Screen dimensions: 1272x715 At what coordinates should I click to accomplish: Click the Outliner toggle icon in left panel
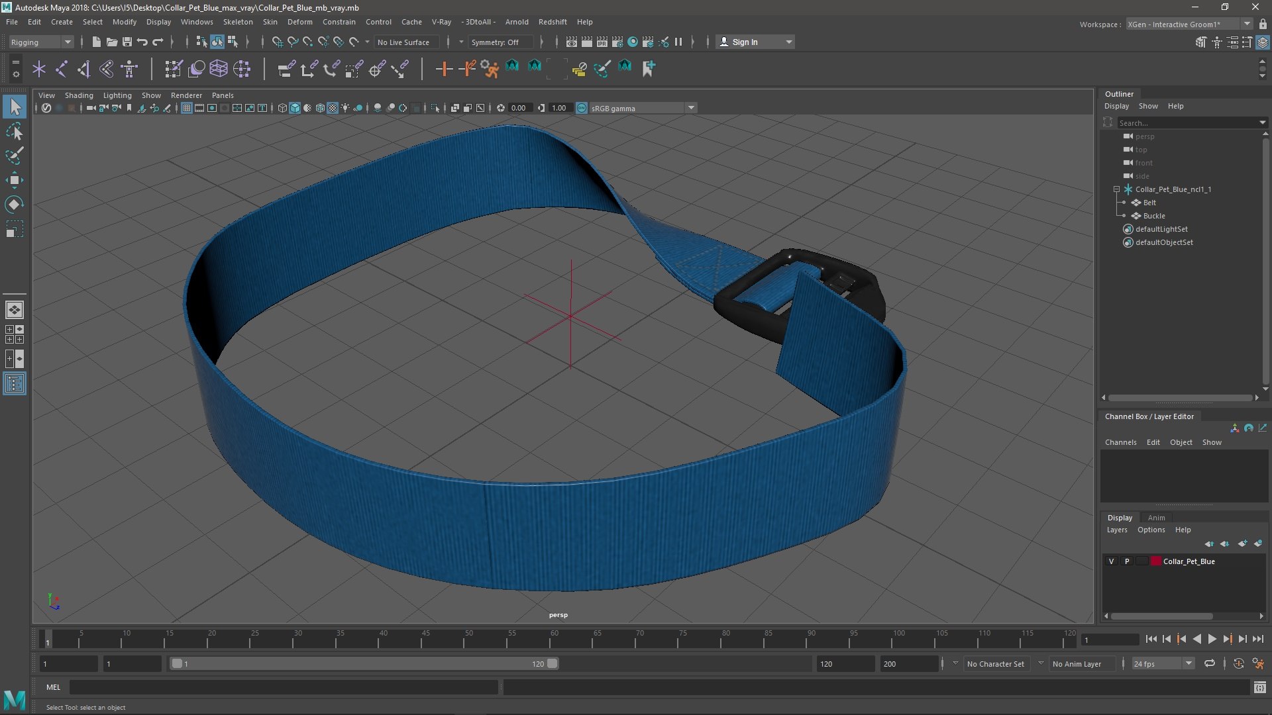click(x=15, y=384)
